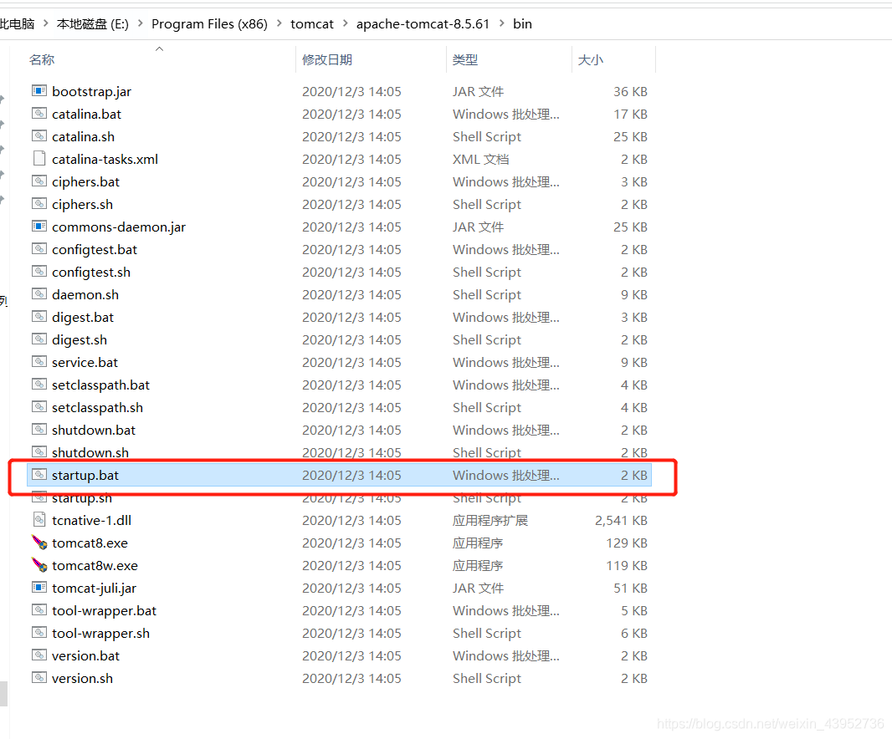Click the tomcat8w.exe feather icon
The width and height of the screenshot is (892, 739).
pyautogui.click(x=39, y=565)
